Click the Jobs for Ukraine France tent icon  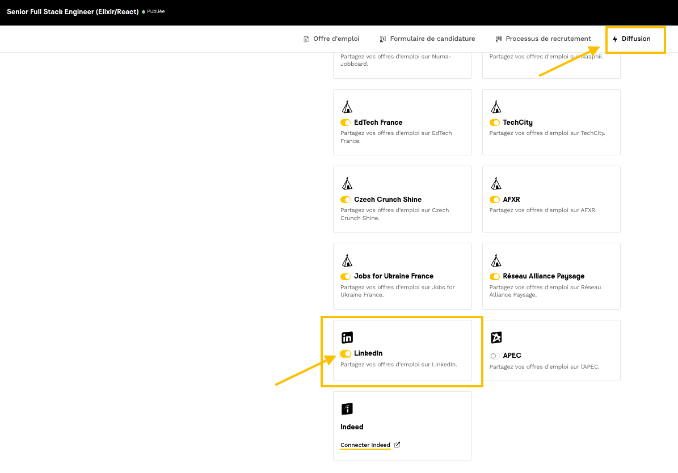pos(347,260)
